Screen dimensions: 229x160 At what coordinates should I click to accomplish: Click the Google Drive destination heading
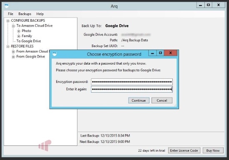coord(117,26)
